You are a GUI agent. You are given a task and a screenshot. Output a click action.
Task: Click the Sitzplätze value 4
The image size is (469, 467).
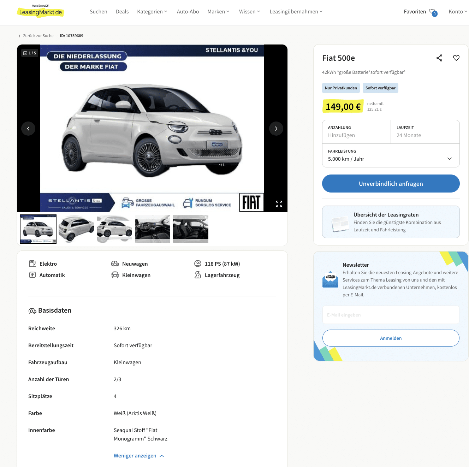pyautogui.click(x=115, y=396)
